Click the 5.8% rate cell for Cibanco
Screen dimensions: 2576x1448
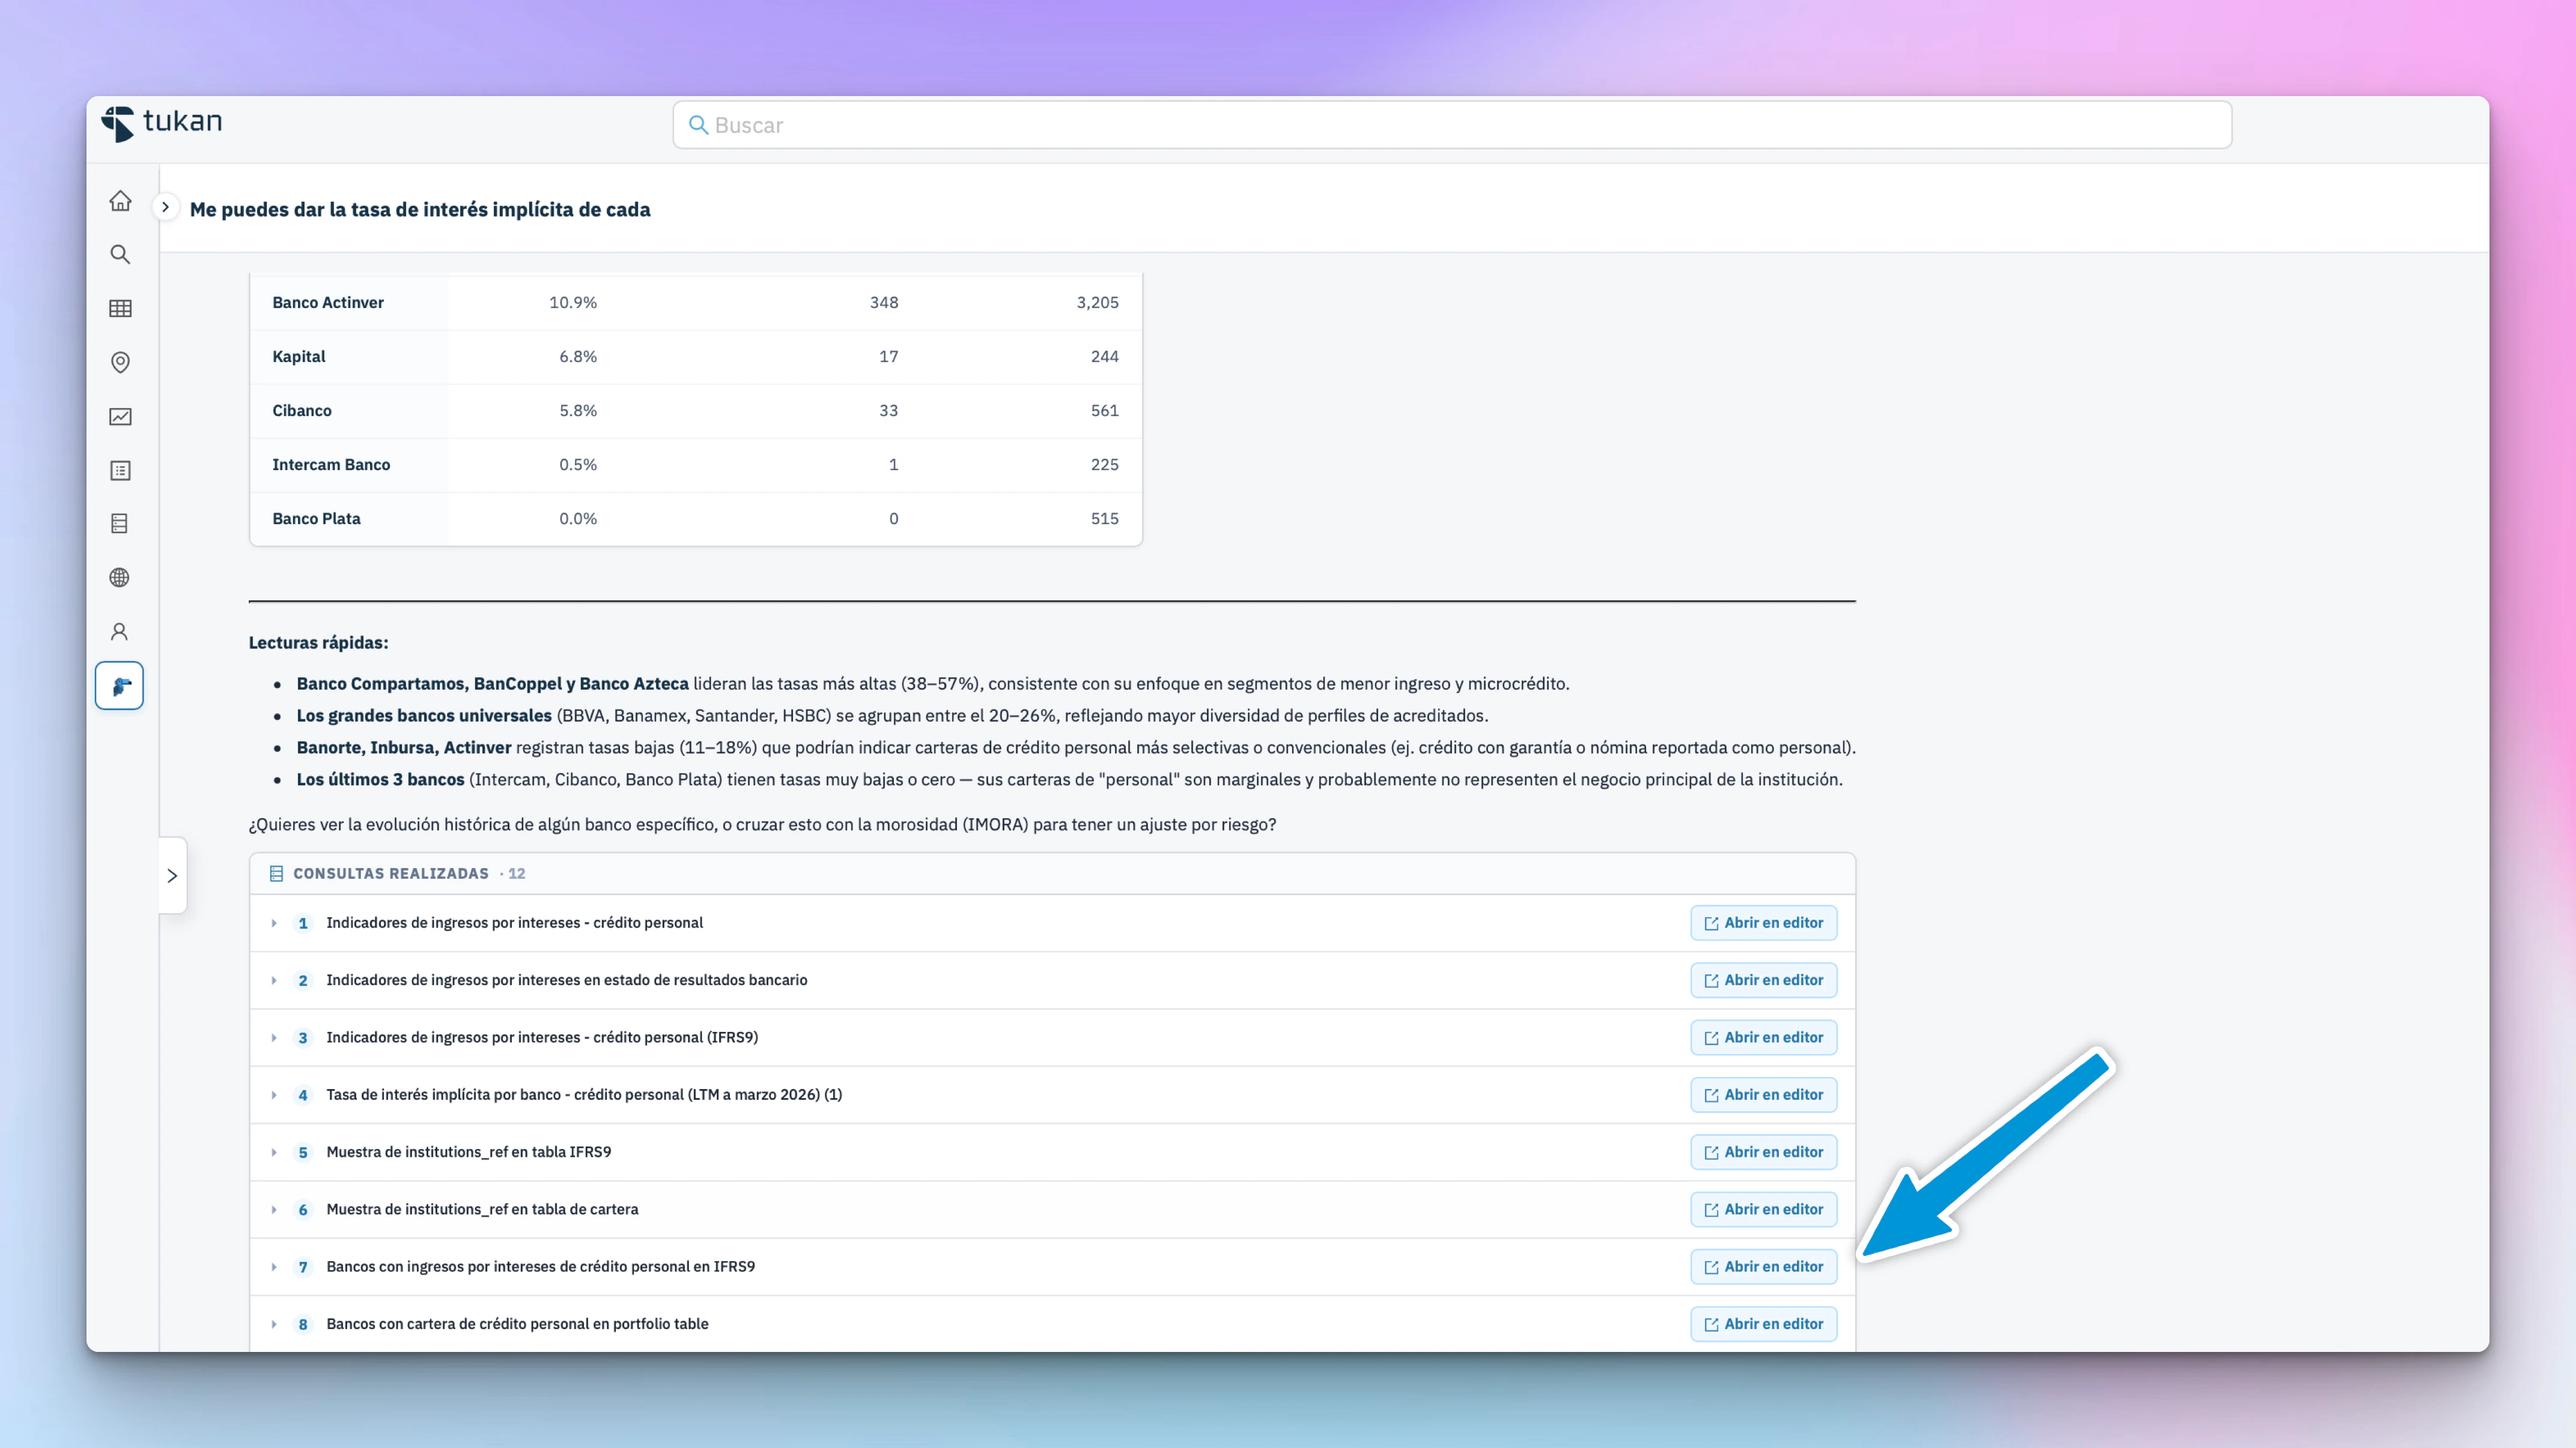pos(578,411)
